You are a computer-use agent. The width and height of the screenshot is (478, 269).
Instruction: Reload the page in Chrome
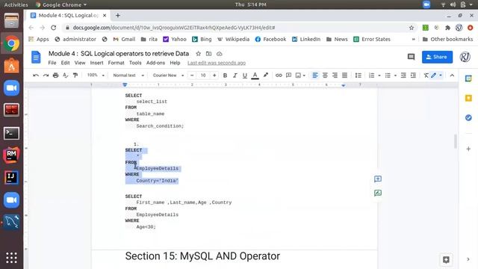coord(53,28)
